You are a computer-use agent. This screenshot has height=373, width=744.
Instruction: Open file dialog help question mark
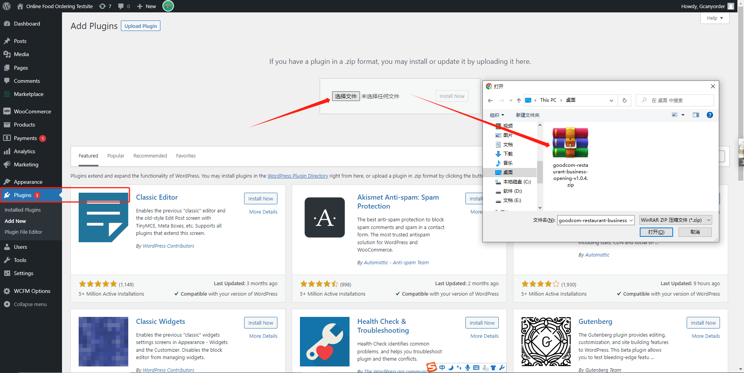point(710,115)
